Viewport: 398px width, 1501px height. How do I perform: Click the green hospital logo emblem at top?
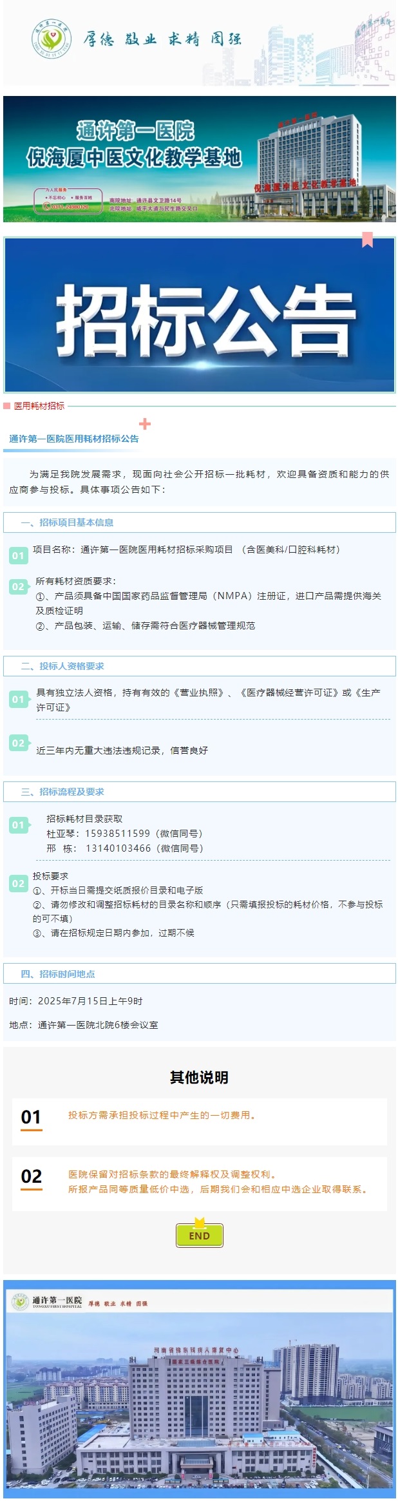pos(52,39)
